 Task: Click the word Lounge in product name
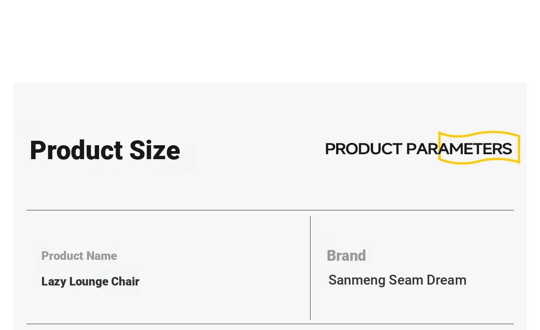pos(89,282)
